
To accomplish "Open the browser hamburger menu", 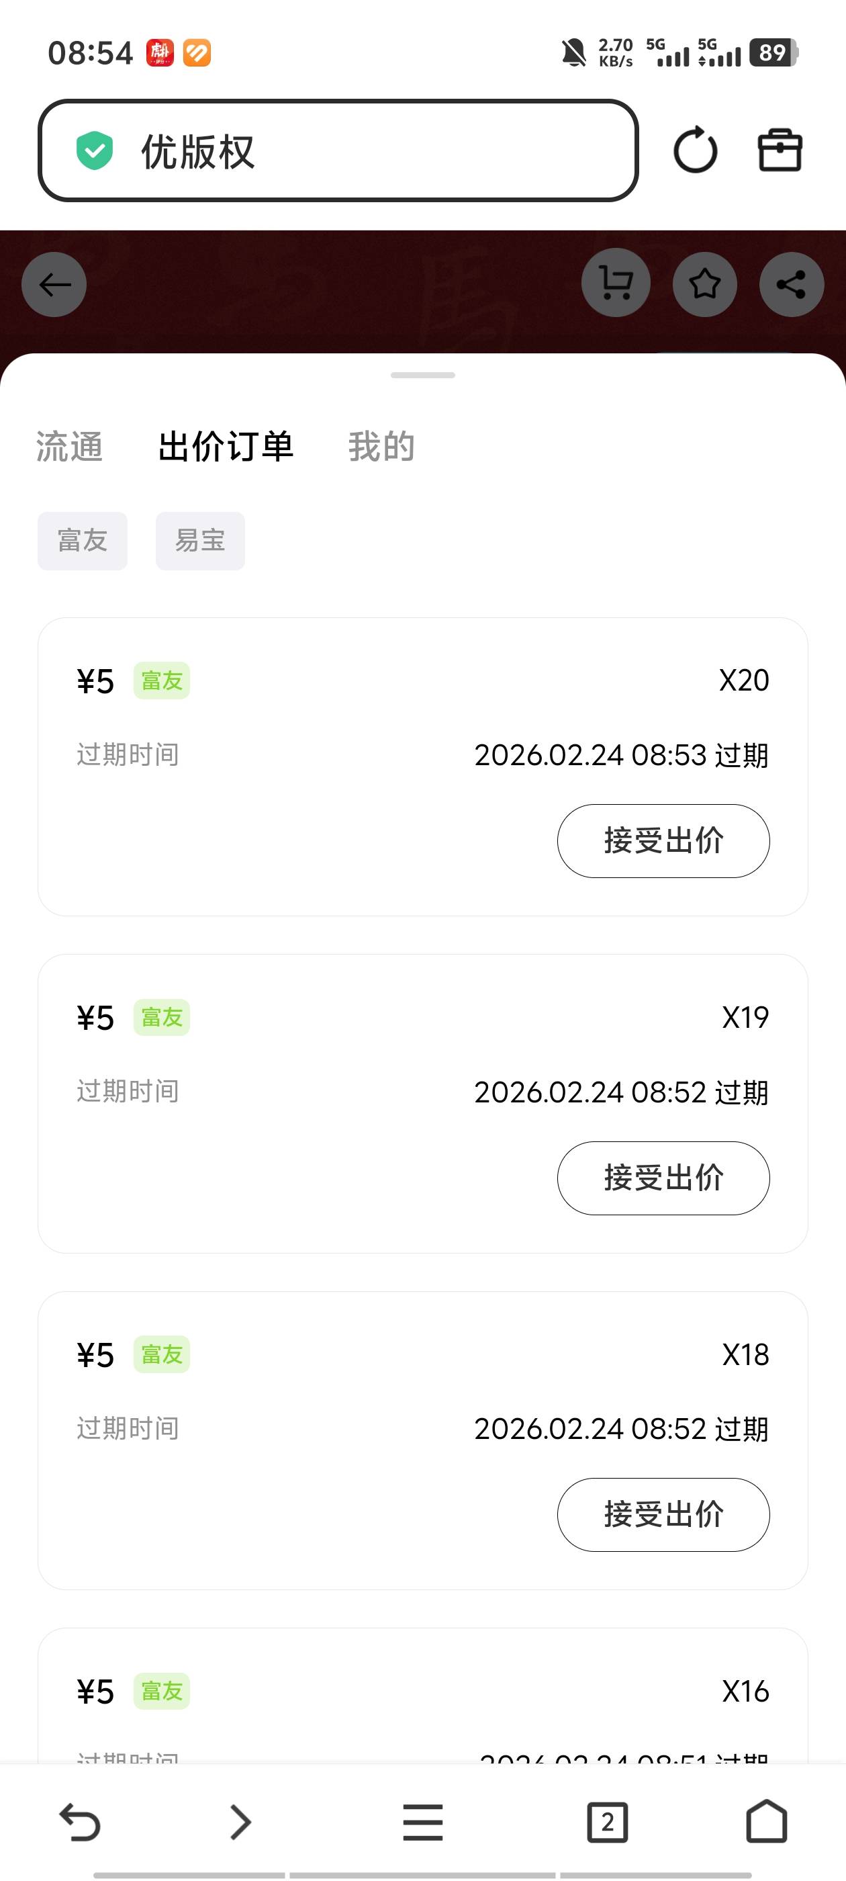I will pyautogui.click(x=422, y=1822).
